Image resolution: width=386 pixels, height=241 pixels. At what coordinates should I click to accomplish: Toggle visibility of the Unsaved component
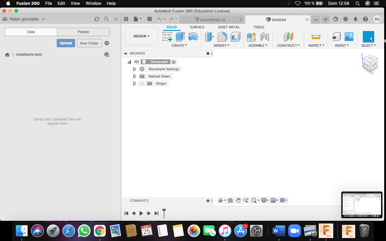coord(137,62)
